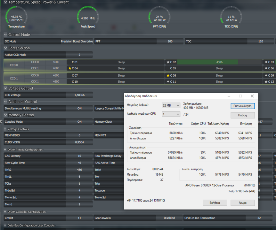Click the gold star icon beside C 04
The height and width of the screenshot is (230, 276).
coord(69,68)
